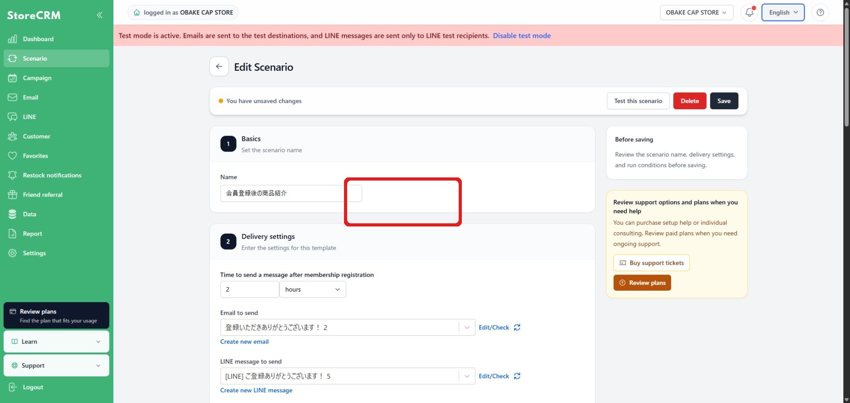Open Friend referral in sidebar
This screenshot has height=403, width=850.
[56, 195]
